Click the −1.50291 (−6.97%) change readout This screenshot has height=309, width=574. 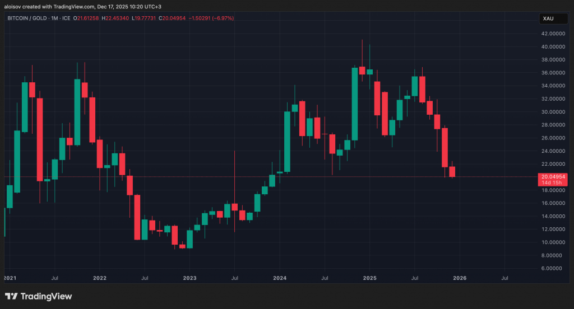213,18
